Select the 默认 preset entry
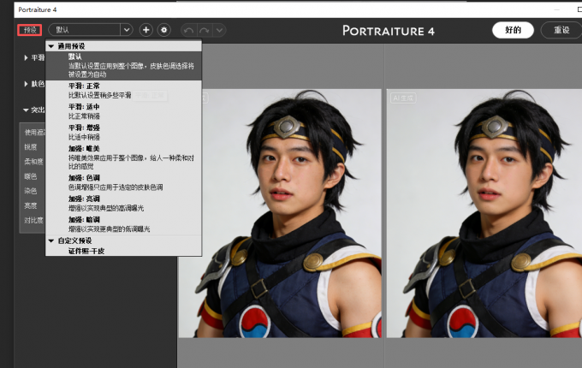The height and width of the screenshot is (368, 582). point(123,65)
